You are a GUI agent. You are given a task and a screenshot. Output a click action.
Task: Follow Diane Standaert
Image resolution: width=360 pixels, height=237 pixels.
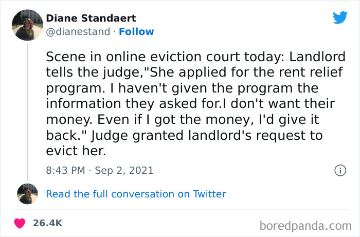point(136,31)
